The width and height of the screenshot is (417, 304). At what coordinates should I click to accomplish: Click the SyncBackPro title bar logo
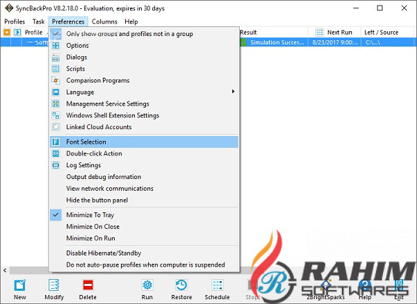pos(9,8)
